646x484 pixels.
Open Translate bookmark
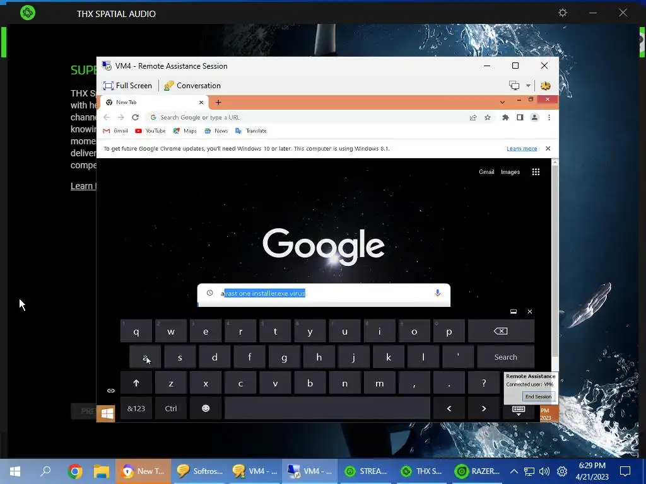coord(251,131)
